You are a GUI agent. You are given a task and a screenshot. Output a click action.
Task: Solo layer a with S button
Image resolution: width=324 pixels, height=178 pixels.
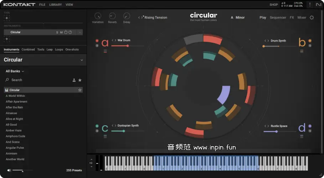[97, 46]
